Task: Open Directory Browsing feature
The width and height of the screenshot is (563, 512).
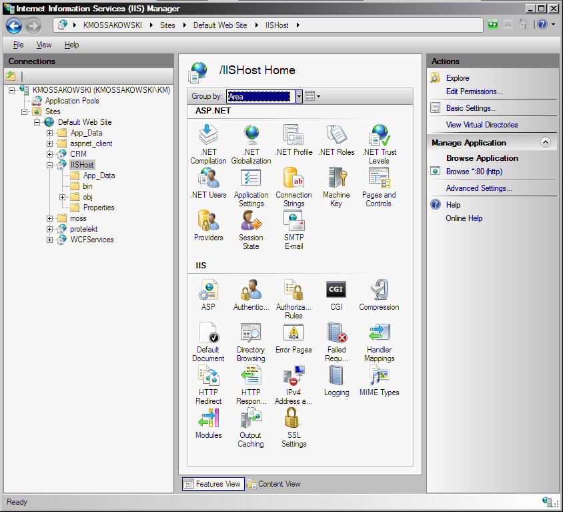Action: pyautogui.click(x=251, y=342)
